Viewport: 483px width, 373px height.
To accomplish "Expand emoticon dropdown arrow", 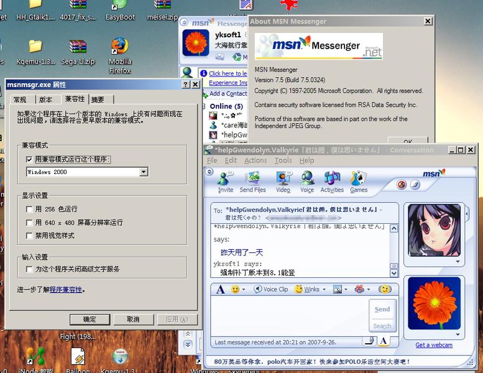I will [244, 290].
